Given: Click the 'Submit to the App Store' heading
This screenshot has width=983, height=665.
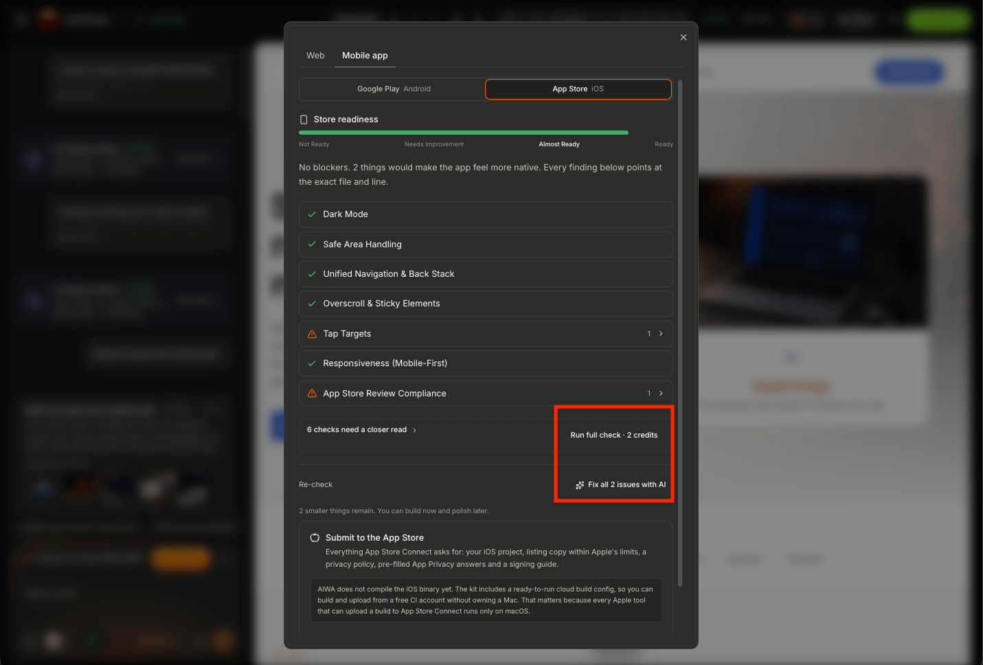Looking at the screenshot, I should 374,538.
